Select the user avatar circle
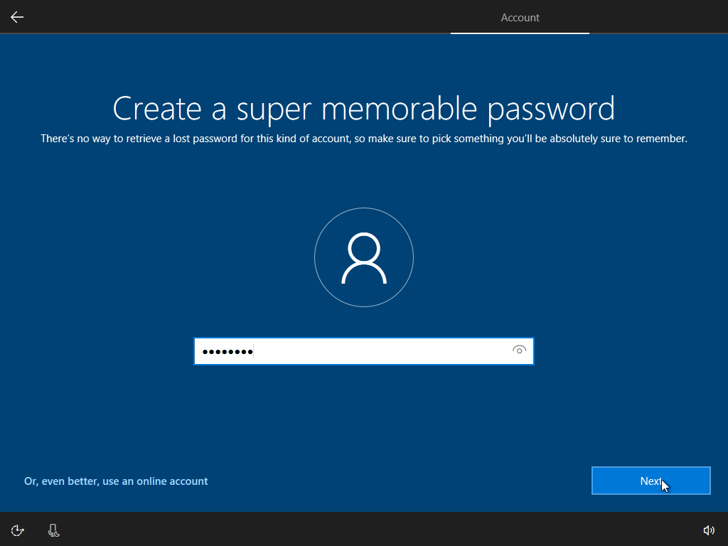 click(363, 257)
